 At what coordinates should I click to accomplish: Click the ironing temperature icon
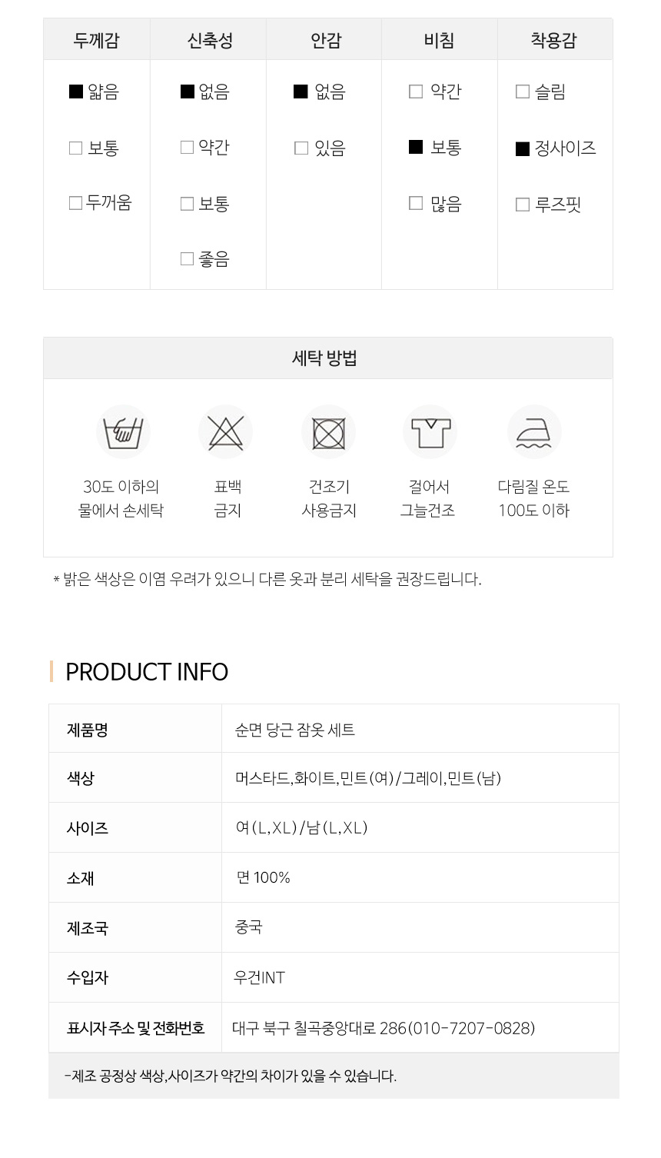tap(534, 432)
